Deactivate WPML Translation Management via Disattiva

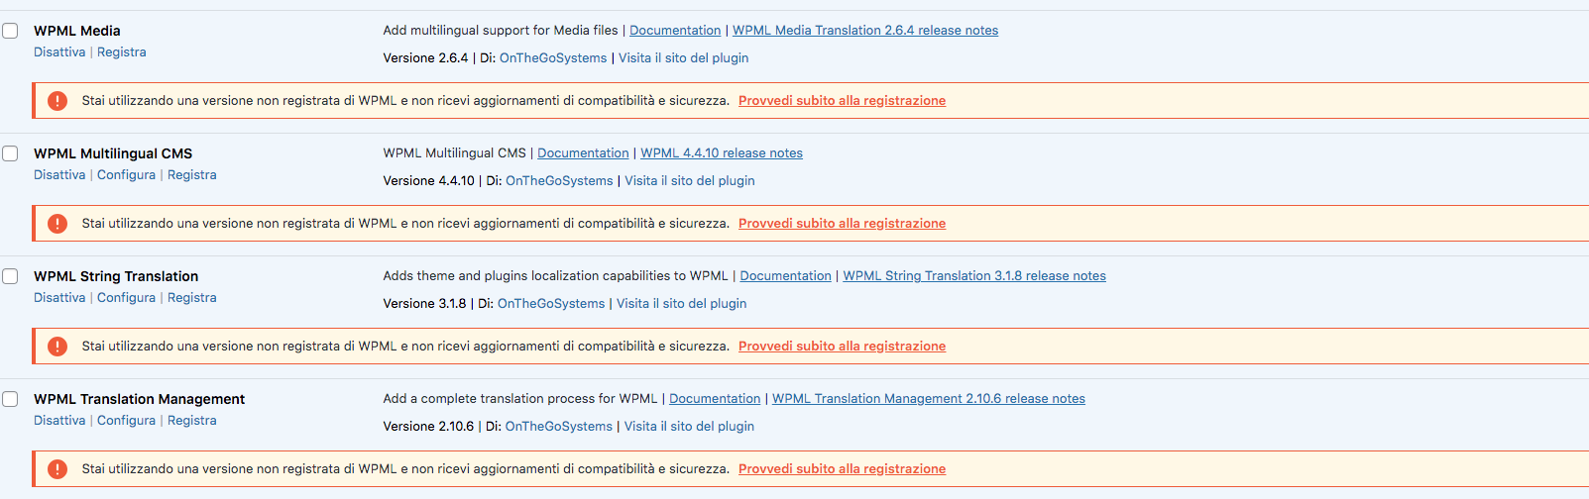click(x=59, y=421)
